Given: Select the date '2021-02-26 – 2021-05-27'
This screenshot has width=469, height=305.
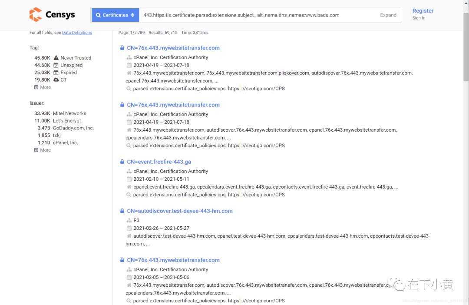Looking at the screenshot, I should [161, 228].
